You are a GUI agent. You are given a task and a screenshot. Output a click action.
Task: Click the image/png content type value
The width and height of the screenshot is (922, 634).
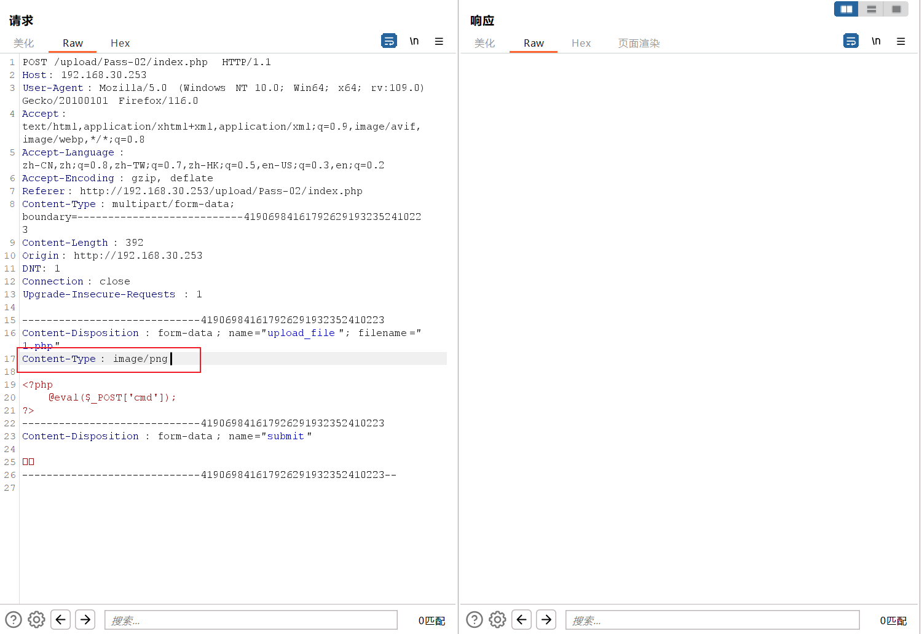coord(140,359)
